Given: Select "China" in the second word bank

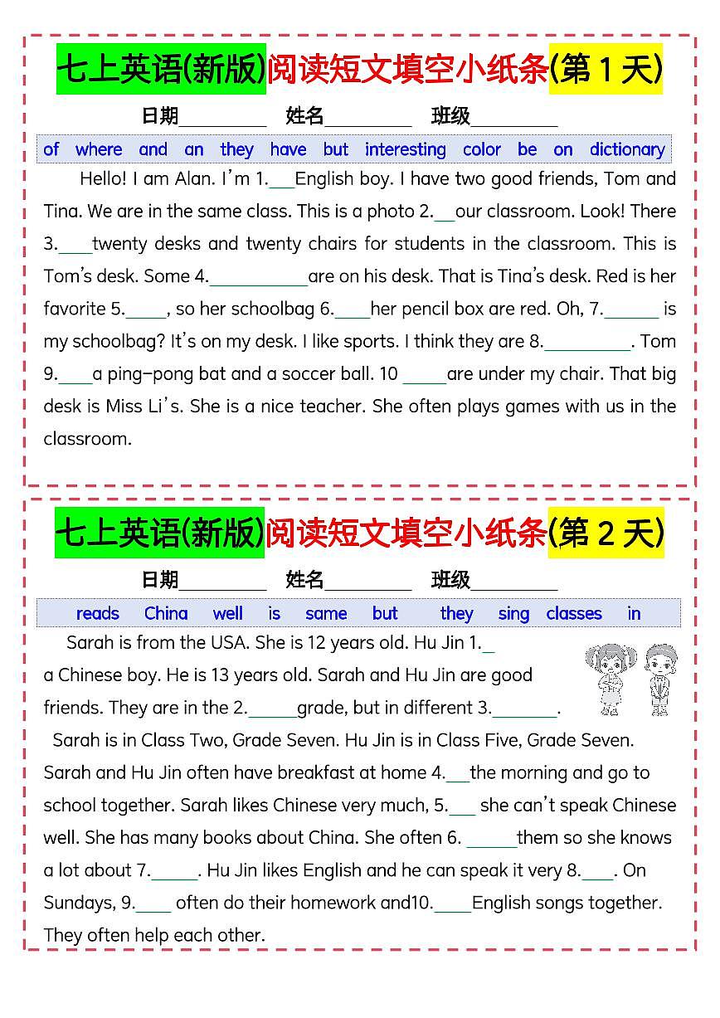Looking at the screenshot, I should (x=166, y=614).
